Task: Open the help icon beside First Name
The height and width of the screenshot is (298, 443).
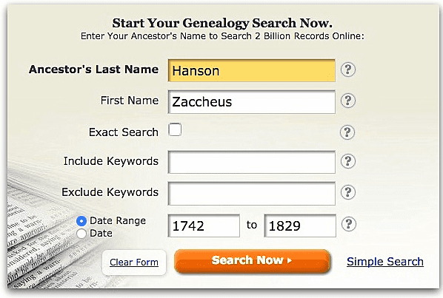Action: pyautogui.click(x=347, y=101)
